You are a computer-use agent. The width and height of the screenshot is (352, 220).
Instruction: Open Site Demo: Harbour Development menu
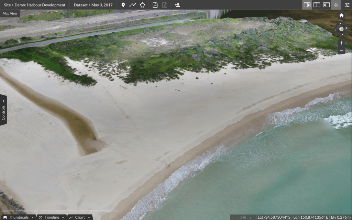[x=34, y=5]
